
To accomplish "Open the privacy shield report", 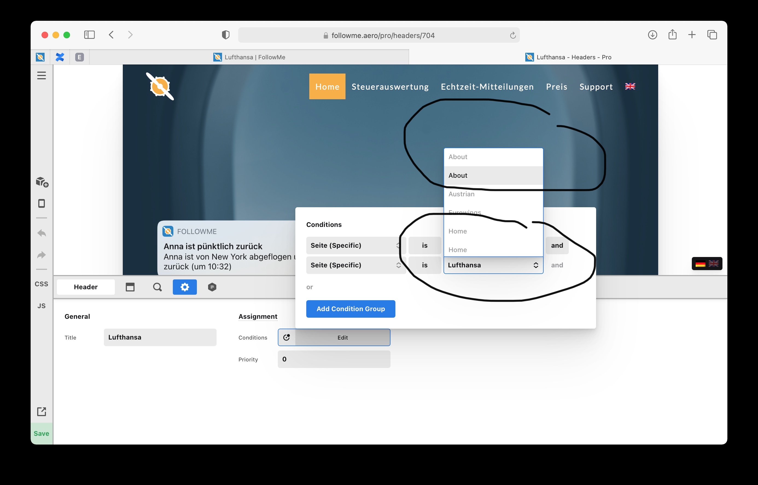I will (x=226, y=35).
